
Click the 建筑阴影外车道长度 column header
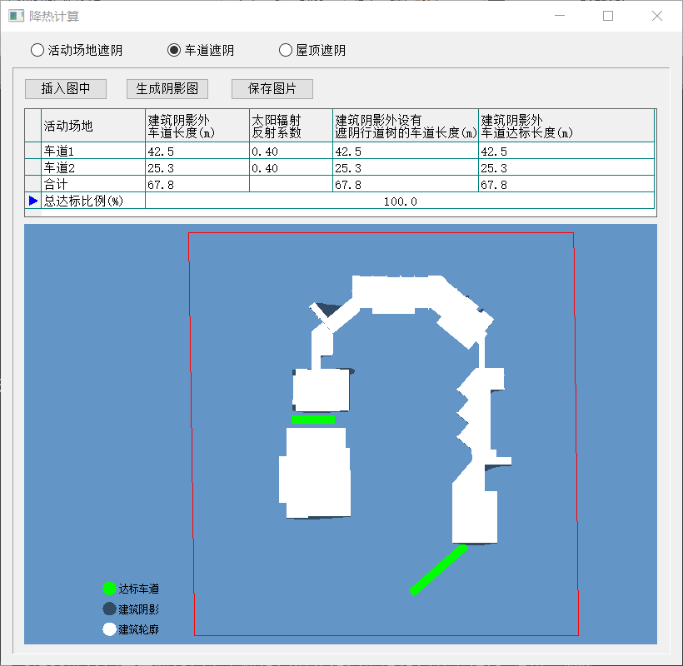click(197, 126)
